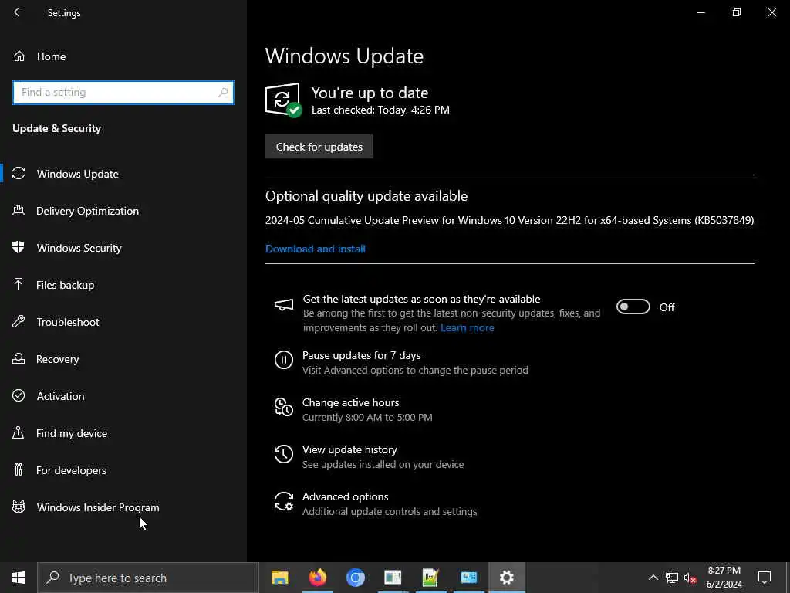Click the update status icon with green check
The width and height of the screenshot is (790, 593).
(284, 100)
